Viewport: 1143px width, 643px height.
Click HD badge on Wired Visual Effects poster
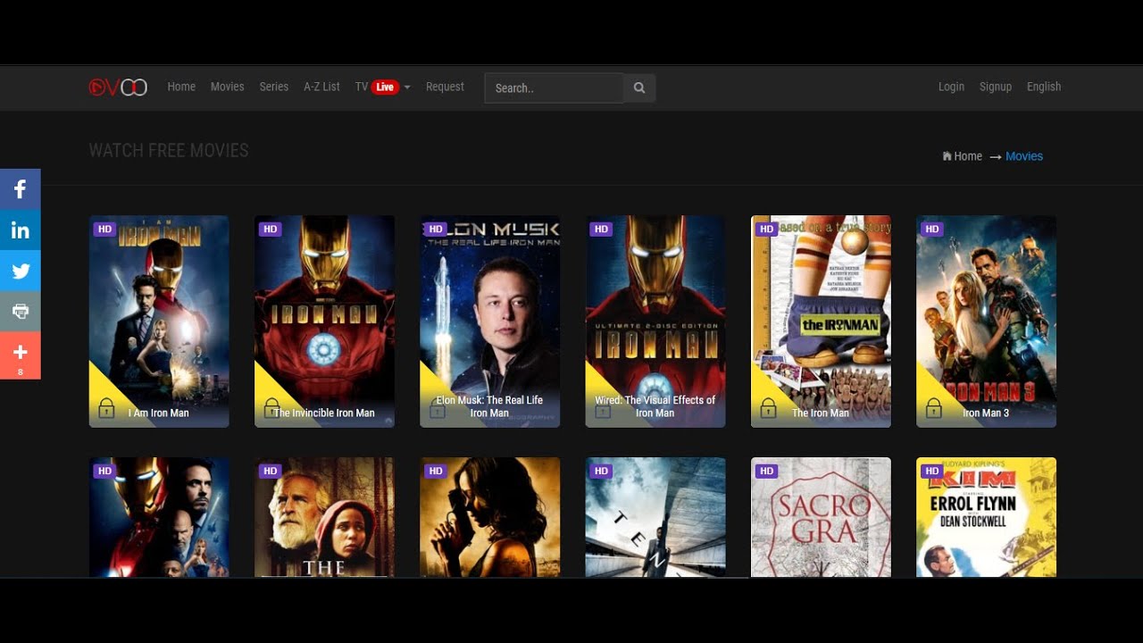pyautogui.click(x=601, y=230)
